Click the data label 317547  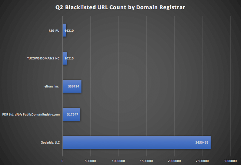73,114
